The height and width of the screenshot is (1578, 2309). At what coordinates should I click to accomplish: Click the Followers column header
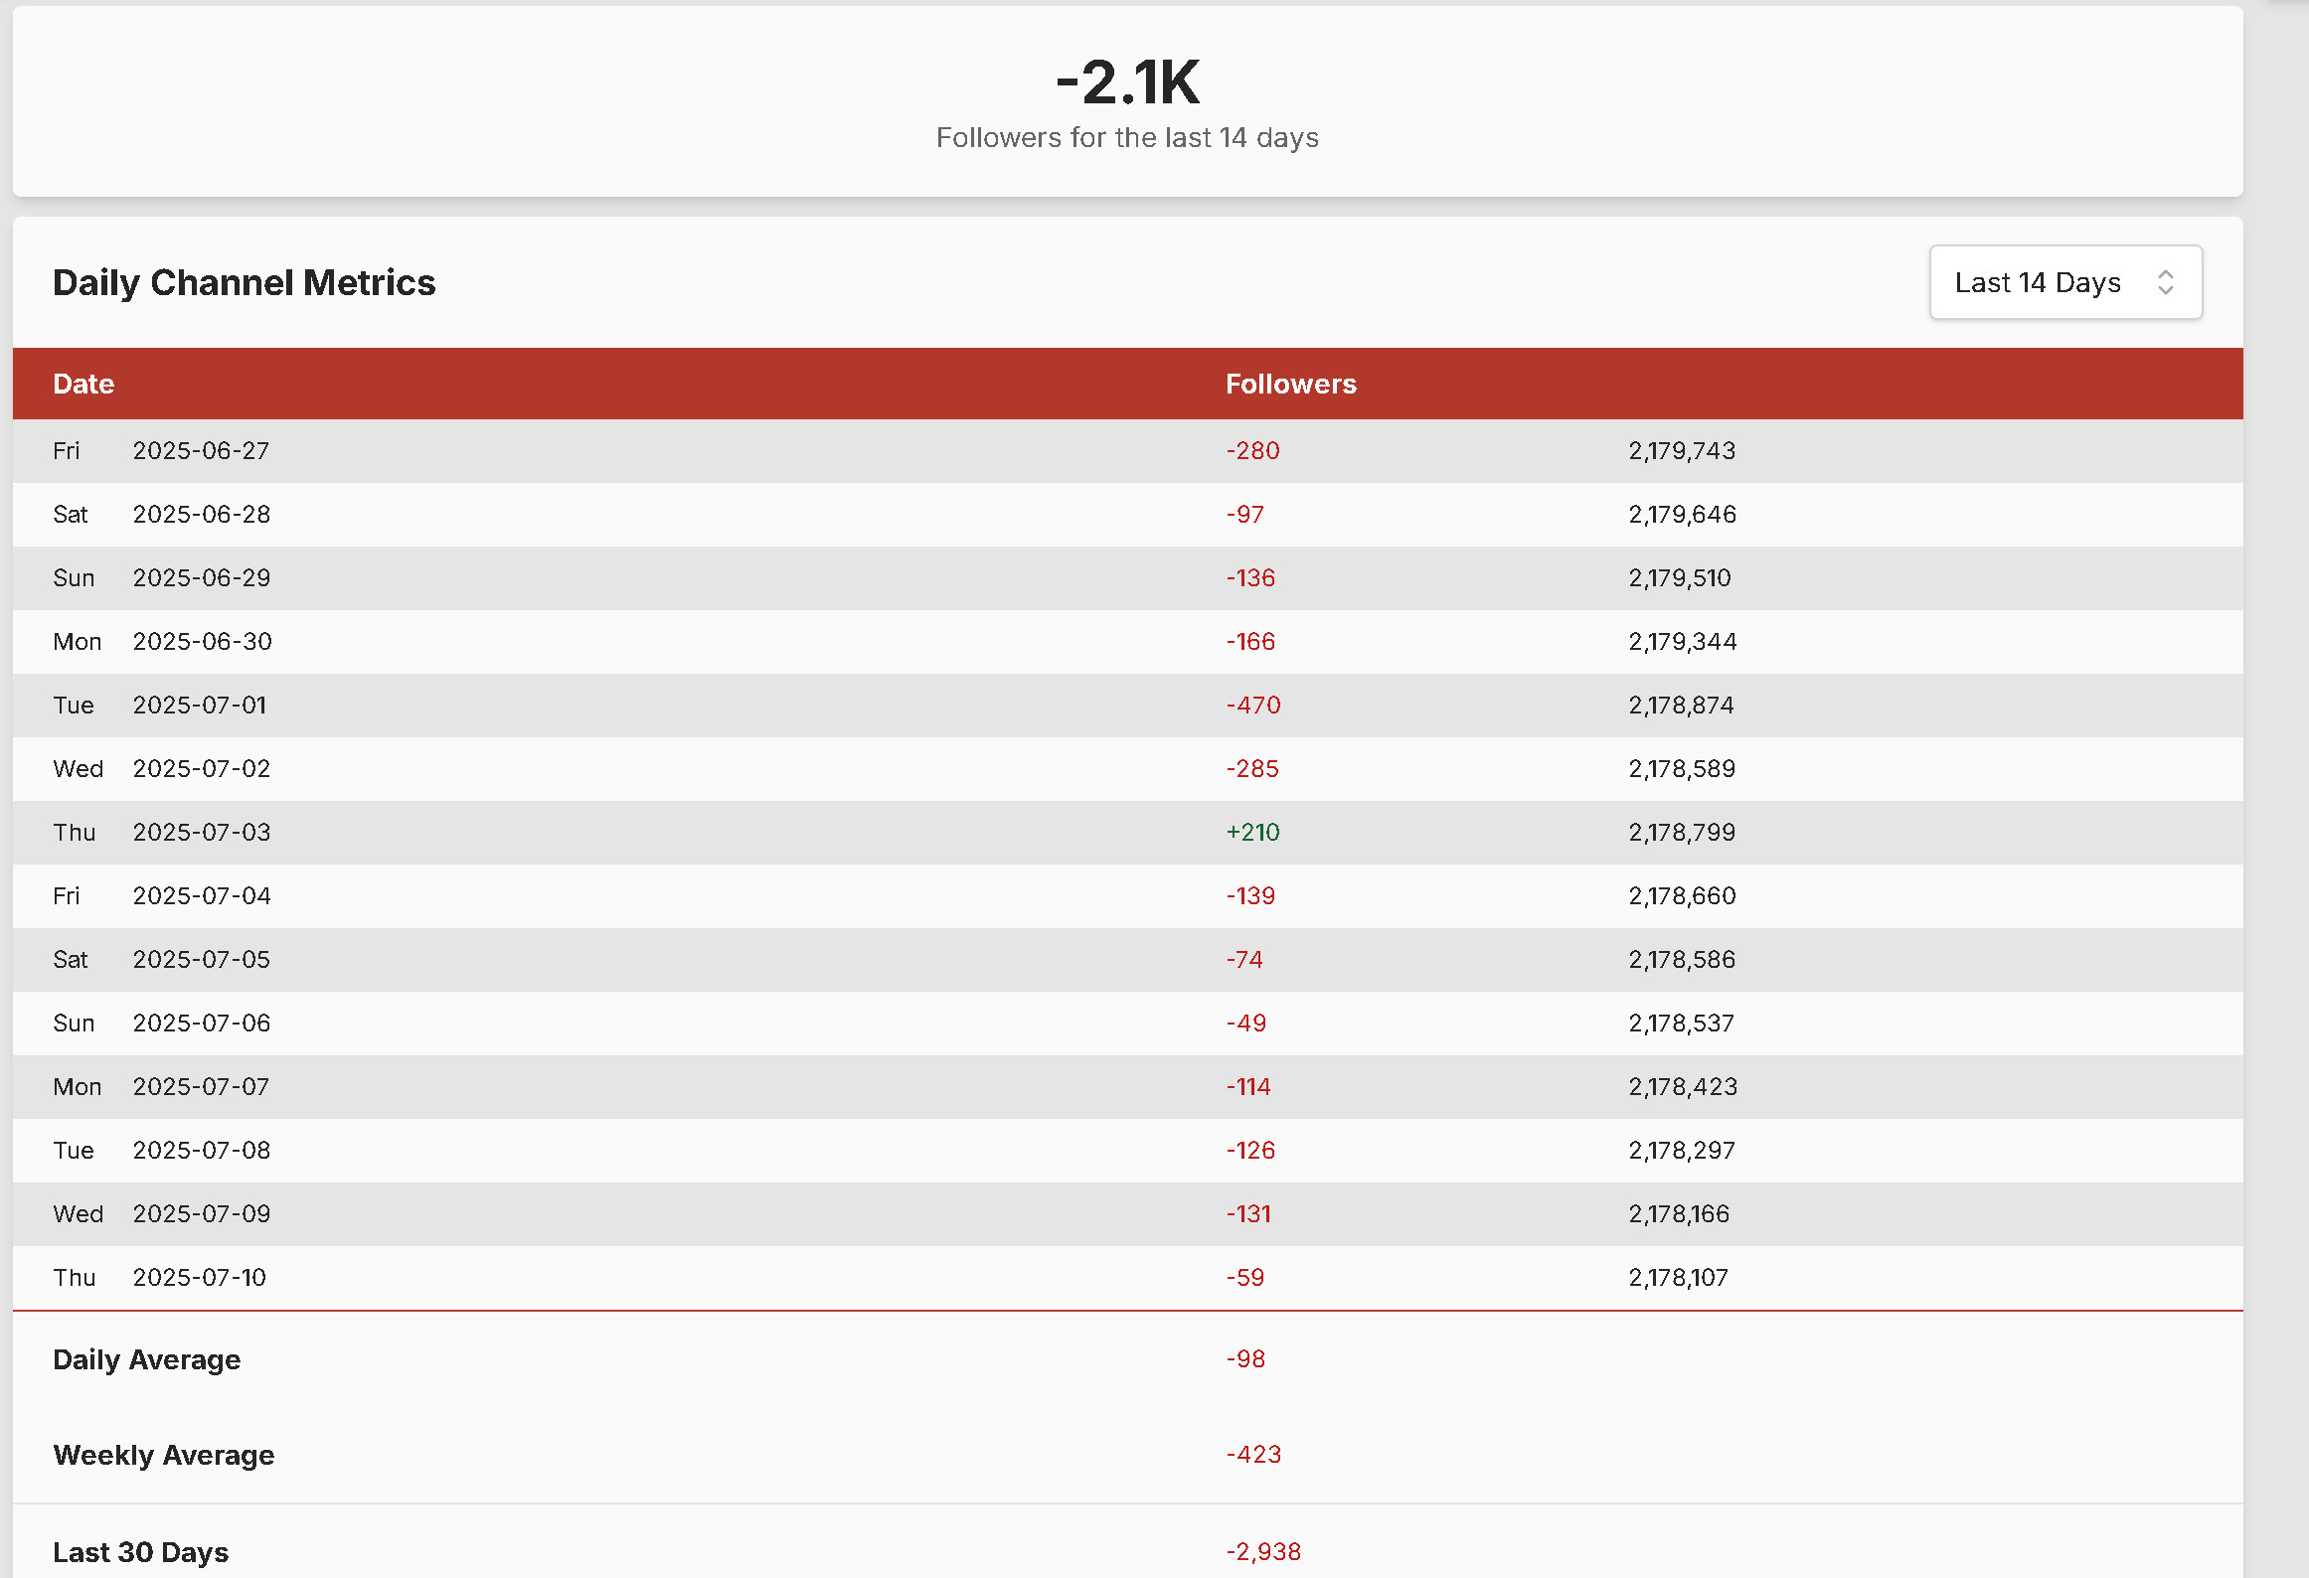point(1290,384)
